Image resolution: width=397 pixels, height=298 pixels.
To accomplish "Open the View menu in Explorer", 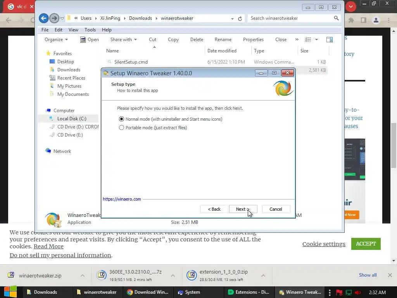I will (x=73, y=30).
